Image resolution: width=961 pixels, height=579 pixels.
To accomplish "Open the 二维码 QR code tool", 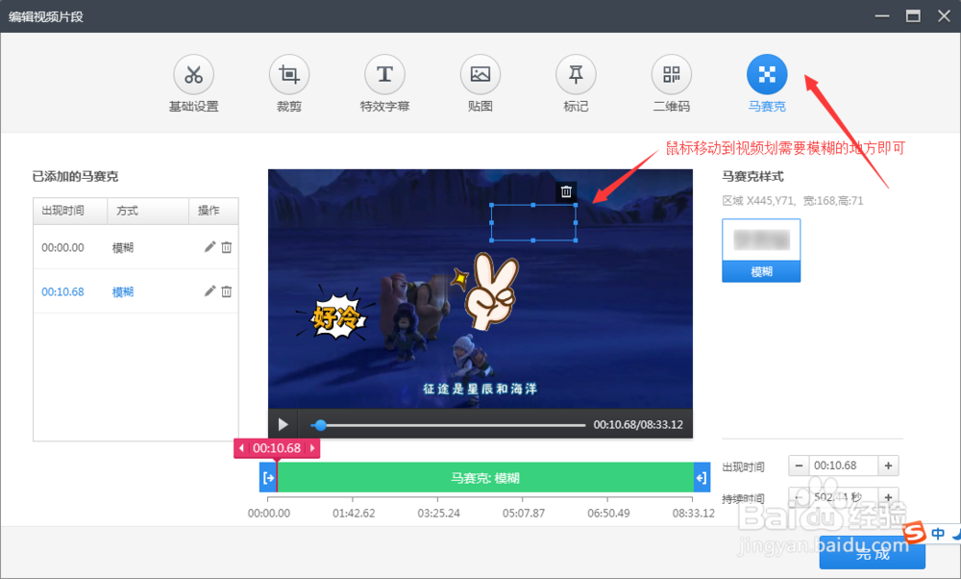I will click(670, 82).
